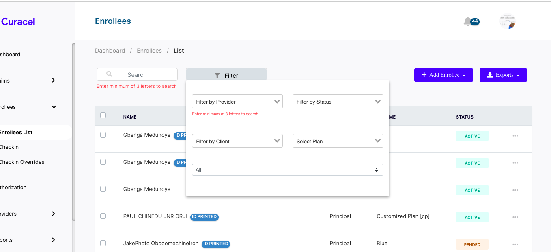551x252 pixels.
Task: Click the Curacel logo
Action: (x=18, y=21)
